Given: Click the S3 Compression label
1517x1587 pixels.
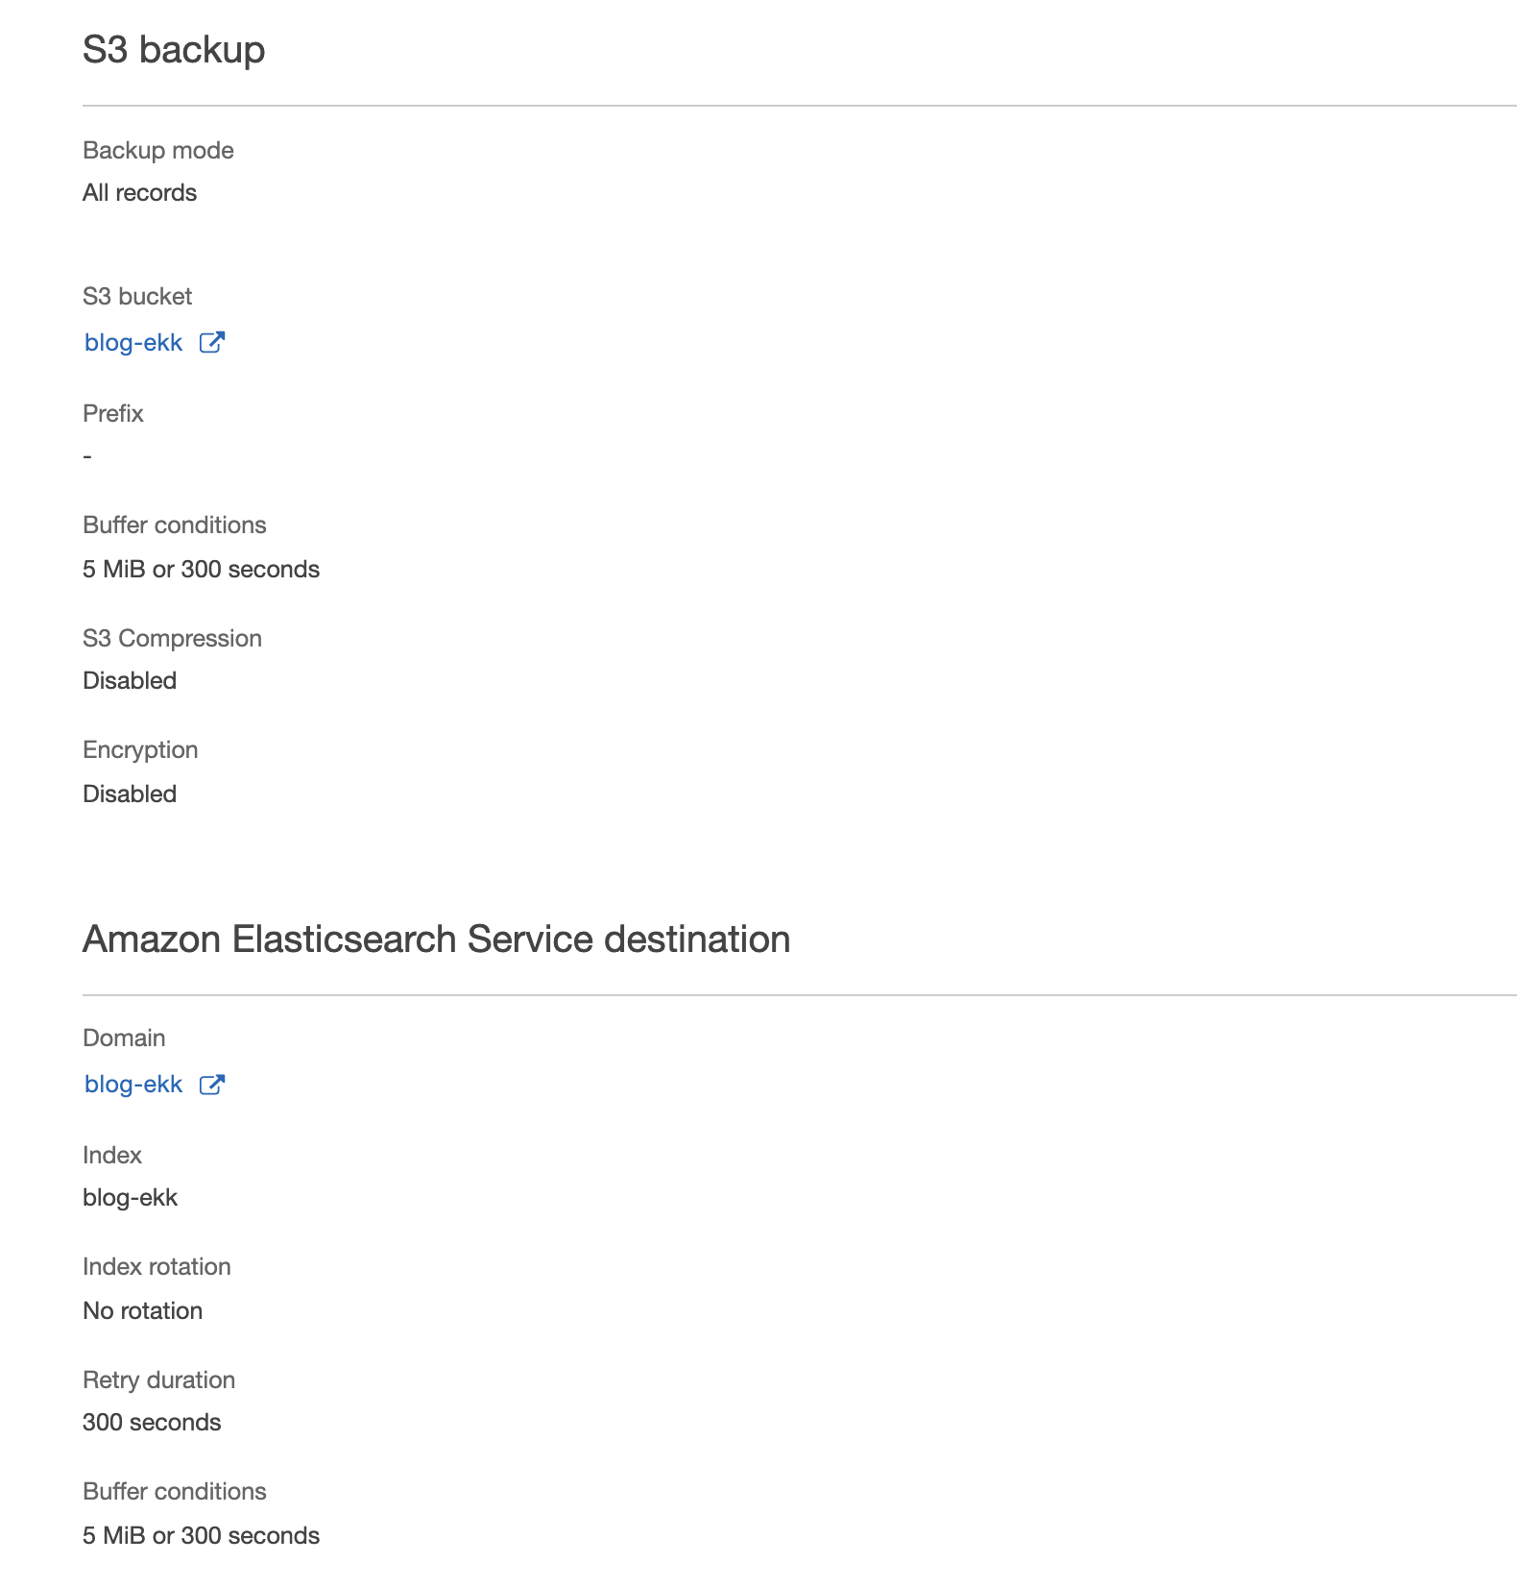Looking at the screenshot, I should click(172, 639).
